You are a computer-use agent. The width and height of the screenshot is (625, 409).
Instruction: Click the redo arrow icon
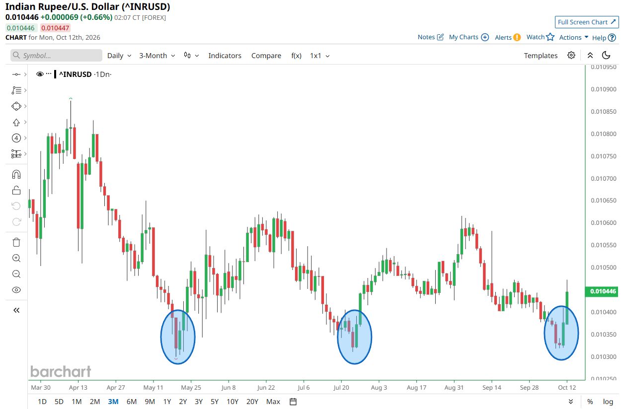click(16, 222)
